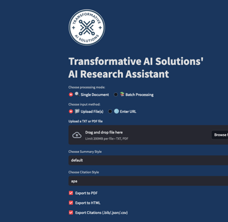The image size is (228, 222).
Task: Toggle Export Citations checkbox
Action: 71,212
